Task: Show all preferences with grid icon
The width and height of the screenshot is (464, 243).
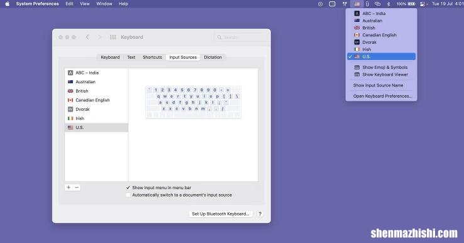Action: 113,37
